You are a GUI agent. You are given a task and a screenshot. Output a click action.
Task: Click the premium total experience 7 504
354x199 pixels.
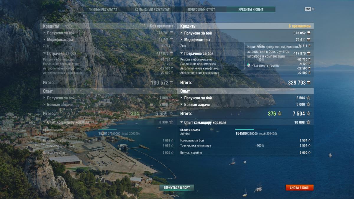click(299, 114)
